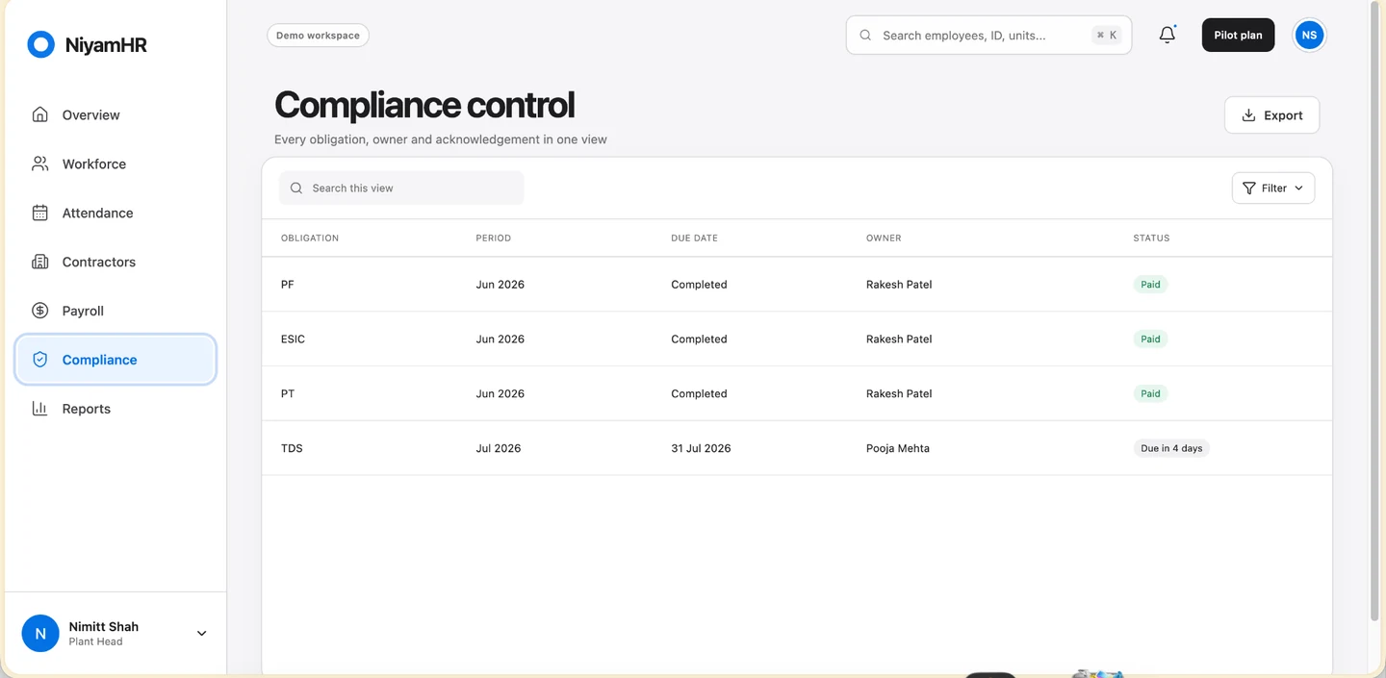This screenshot has width=1386, height=678.
Task: Click owner Pooja Mehta
Action: click(898, 449)
